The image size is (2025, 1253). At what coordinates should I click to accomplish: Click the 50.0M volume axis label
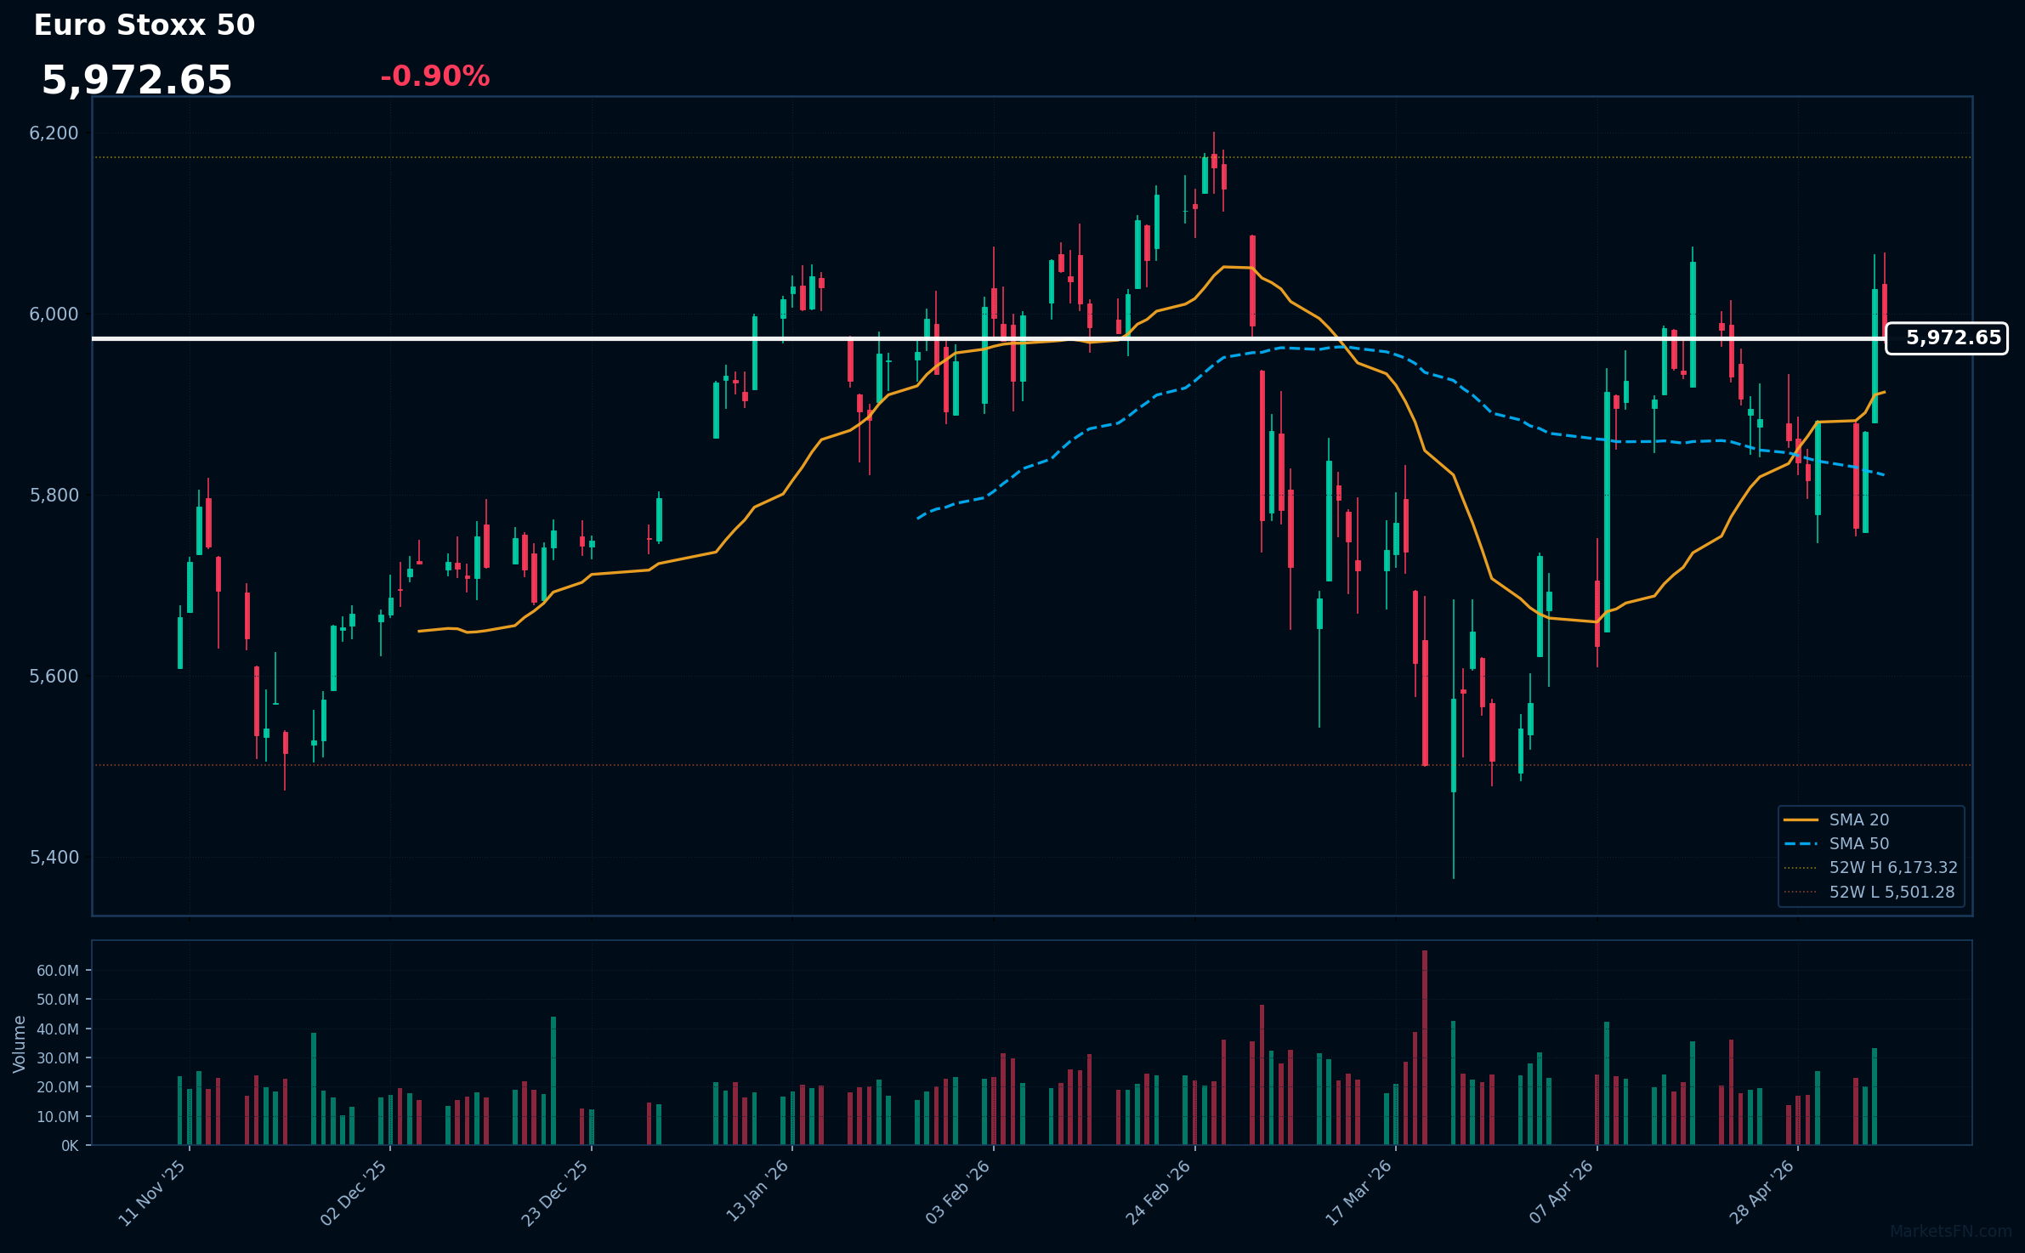point(58,1000)
